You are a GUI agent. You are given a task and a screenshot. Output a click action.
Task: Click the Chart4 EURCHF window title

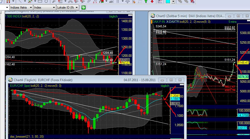43,80
